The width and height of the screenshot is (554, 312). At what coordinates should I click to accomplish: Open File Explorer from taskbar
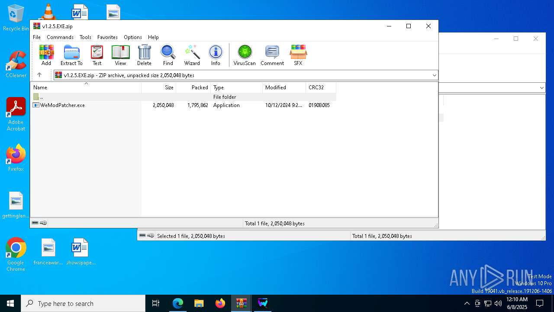(x=199, y=303)
